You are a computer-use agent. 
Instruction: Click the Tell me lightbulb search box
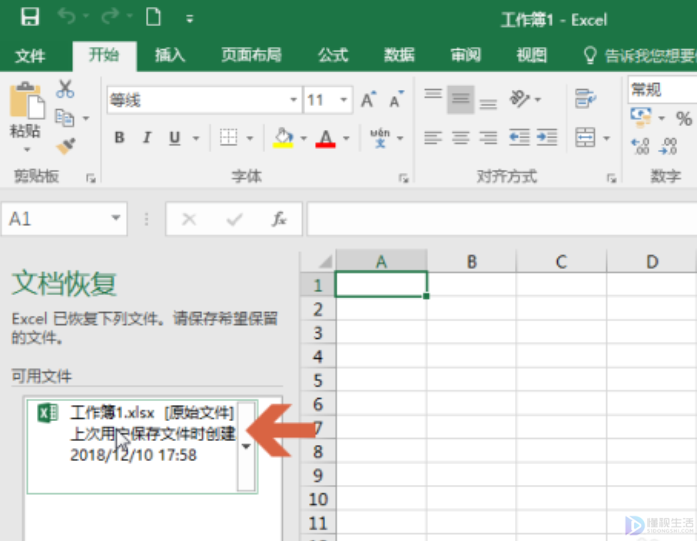639,55
